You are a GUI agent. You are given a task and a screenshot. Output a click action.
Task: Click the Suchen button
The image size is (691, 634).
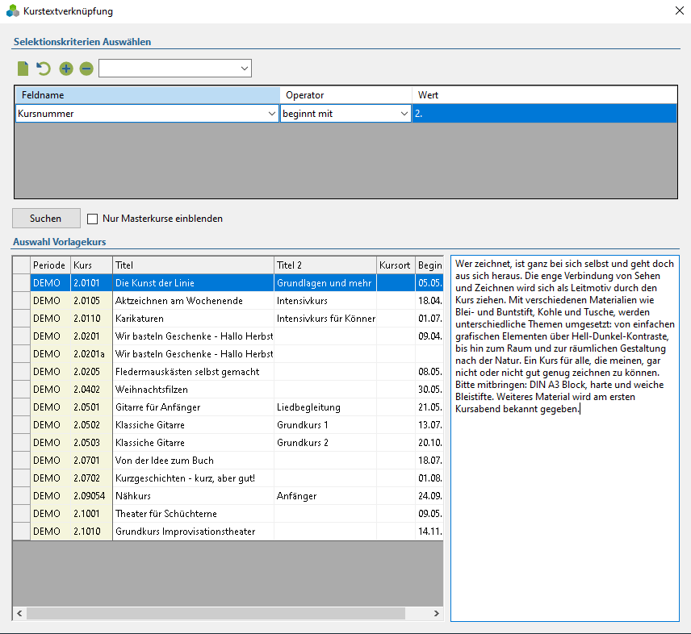[x=46, y=219]
